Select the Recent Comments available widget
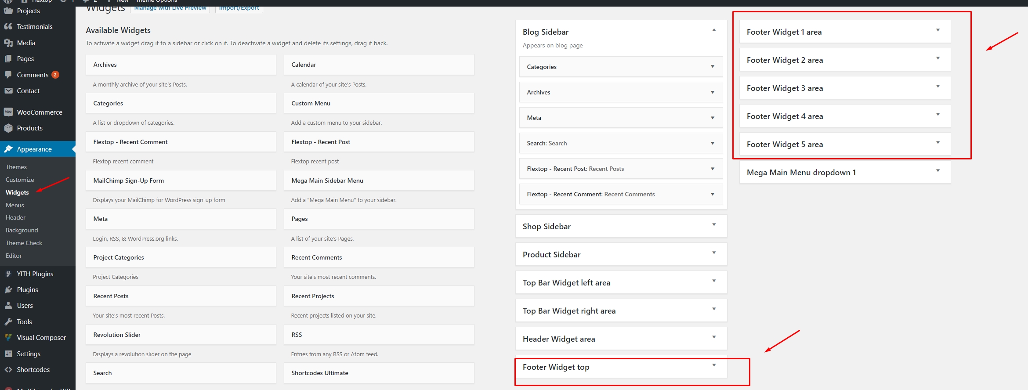Screen dimensions: 1028x390 coord(379,257)
